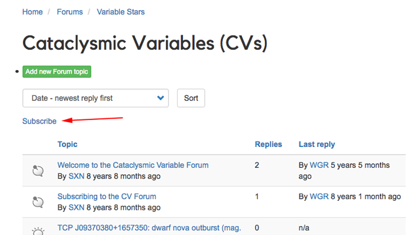View SXN's profile in the Welcome topic row

[x=76, y=176]
